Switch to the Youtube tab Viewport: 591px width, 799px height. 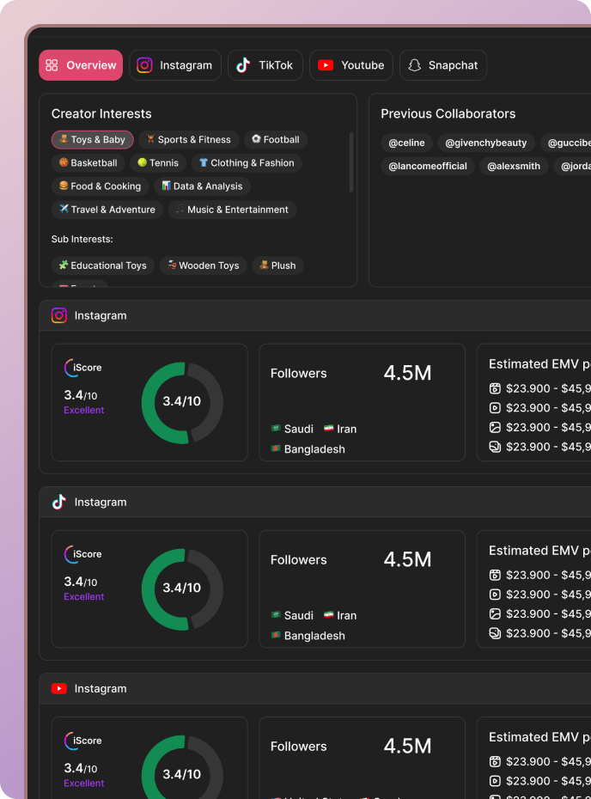(351, 65)
